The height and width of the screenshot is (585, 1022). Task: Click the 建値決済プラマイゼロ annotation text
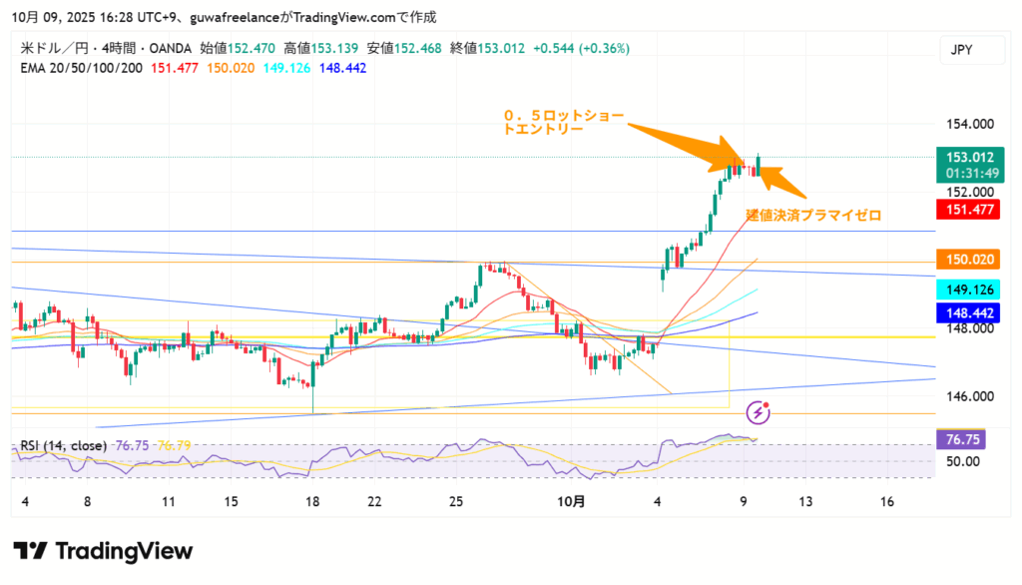(812, 215)
